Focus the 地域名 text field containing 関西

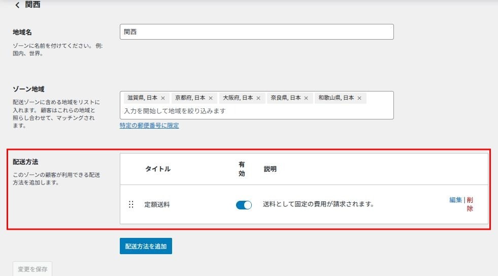256,32
